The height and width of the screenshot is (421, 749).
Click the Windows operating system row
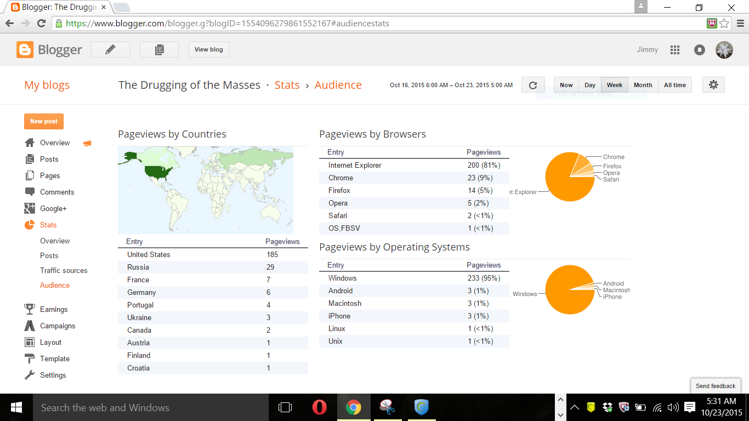[x=414, y=278]
